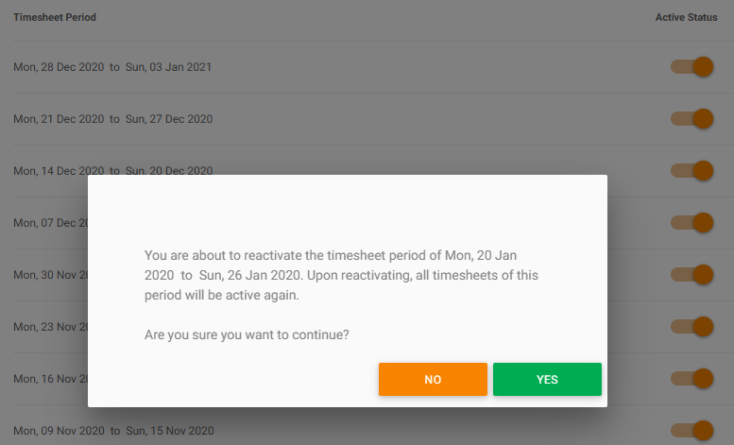
Task: Toggle active status for 07 Dec period
Action: click(691, 223)
